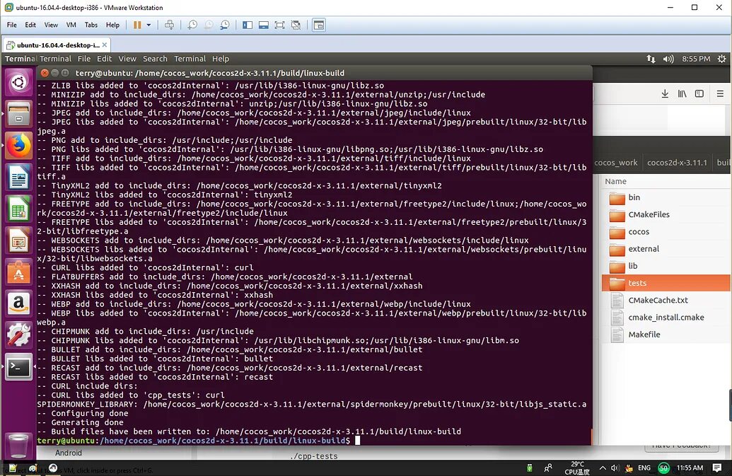
Task: Open LibreOffice Impress from the launcher
Action: 18,240
